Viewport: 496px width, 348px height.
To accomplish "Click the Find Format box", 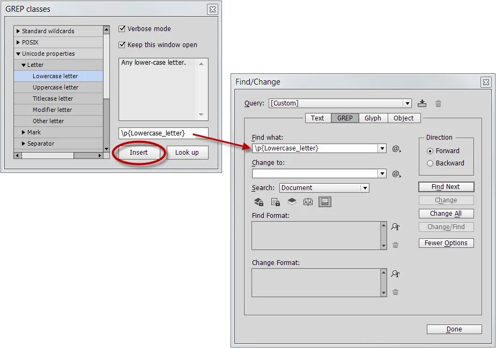I will tap(316, 236).
